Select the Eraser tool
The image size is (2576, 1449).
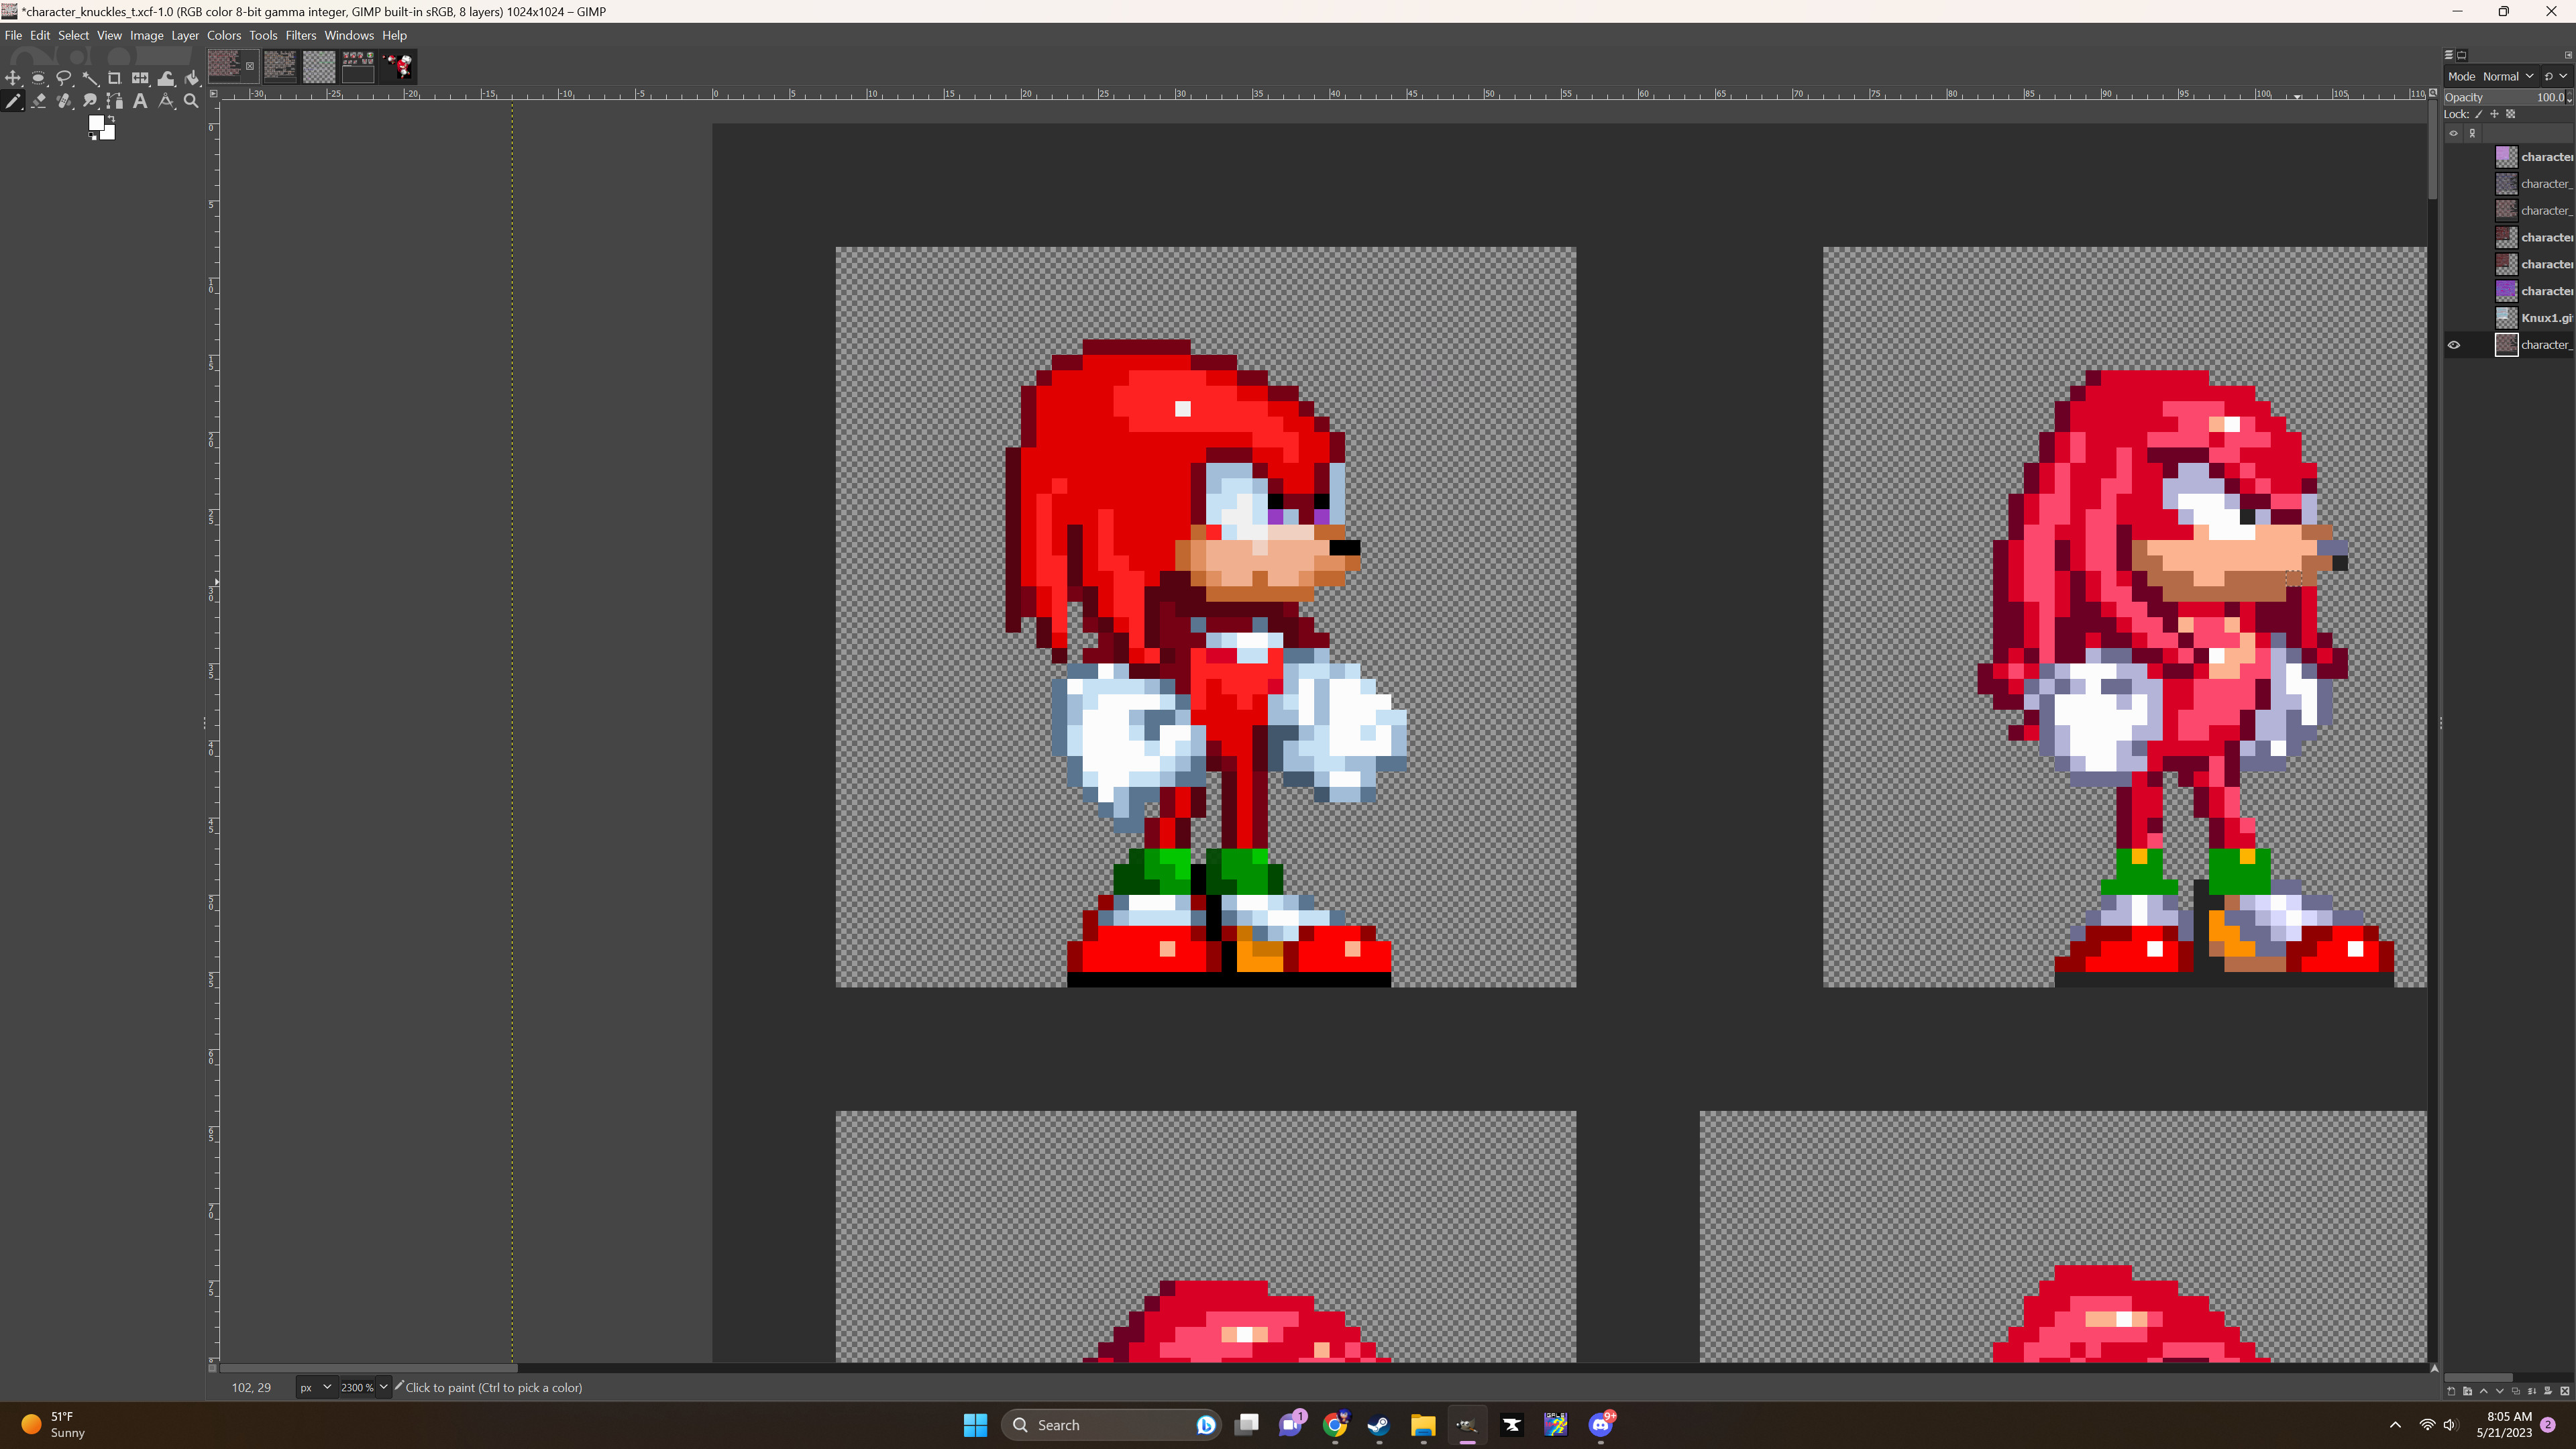coord(38,101)
